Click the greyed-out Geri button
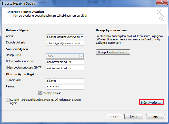 [x=114, y=117]
